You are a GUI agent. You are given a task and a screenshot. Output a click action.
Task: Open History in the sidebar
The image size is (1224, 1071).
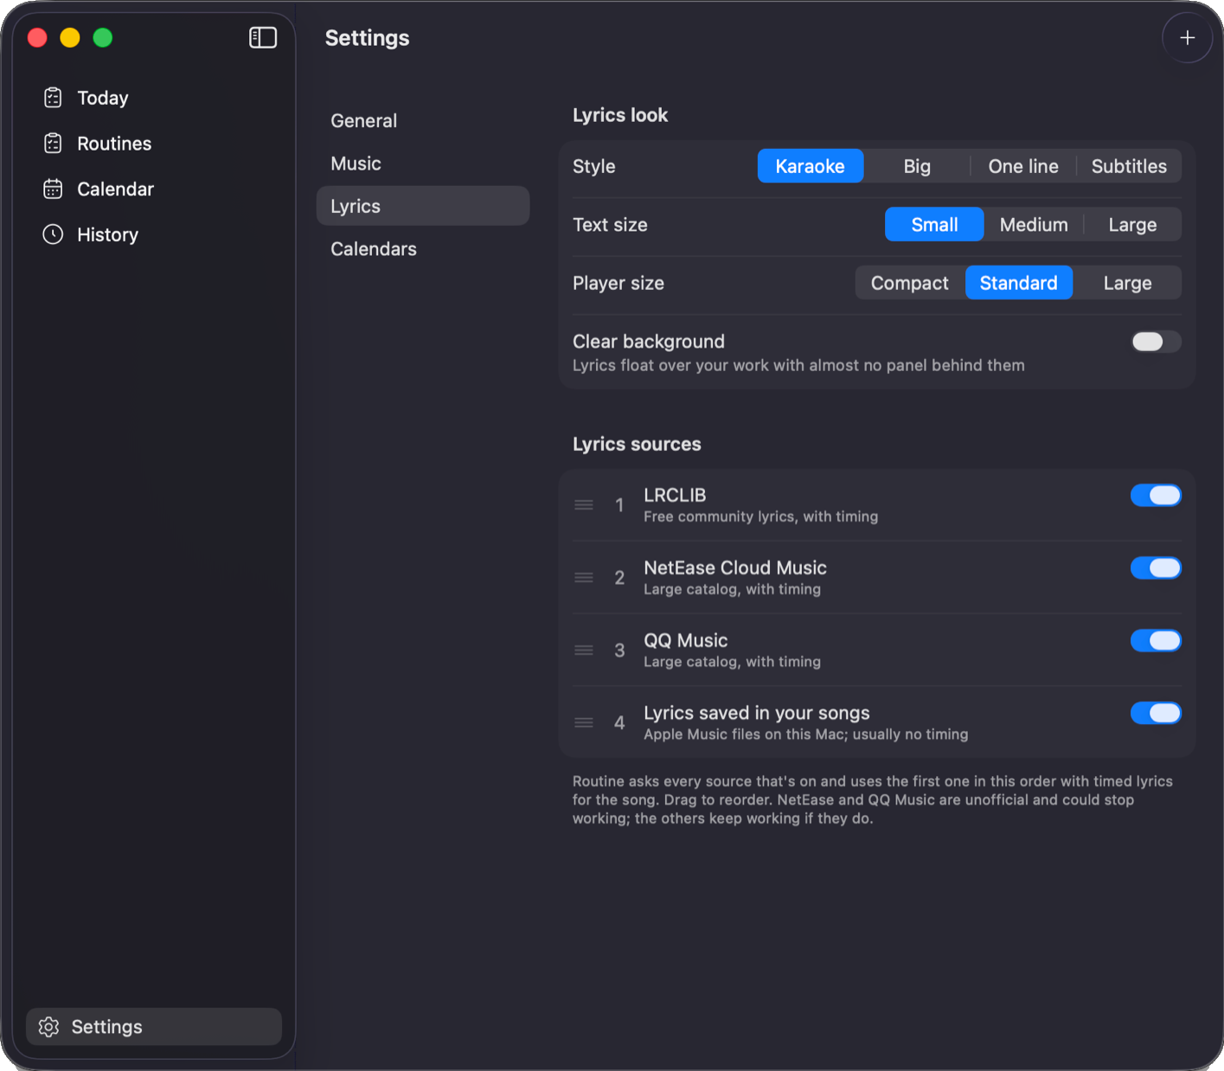[x=154, y=234]
